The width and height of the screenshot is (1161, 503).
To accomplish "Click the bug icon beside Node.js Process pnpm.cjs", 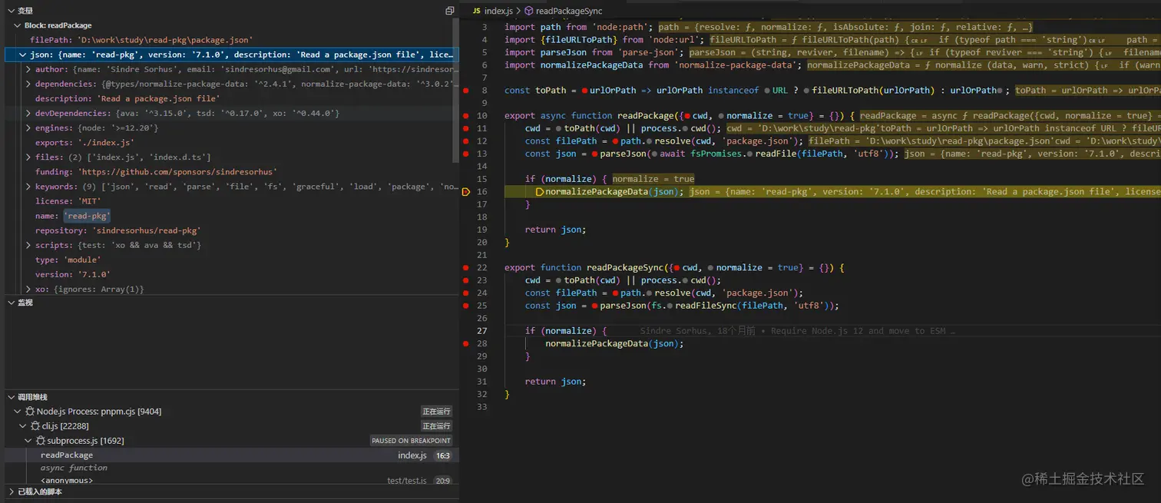I will pyautogui.click(x=30, y=412).
